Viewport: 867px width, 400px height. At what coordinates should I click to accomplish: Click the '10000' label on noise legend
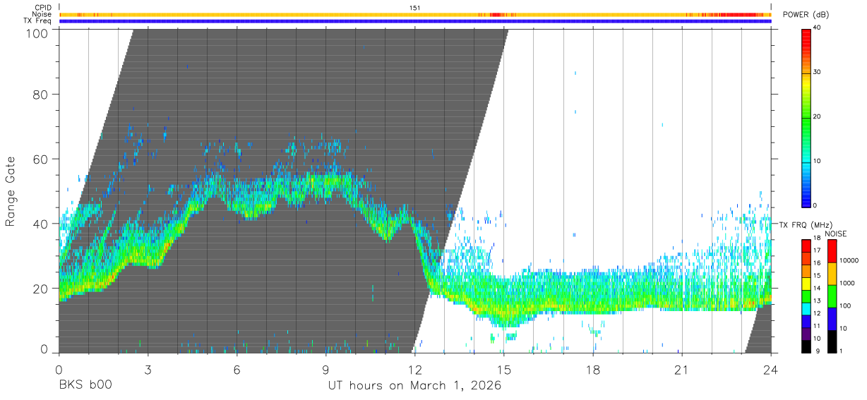(x=849, y=260)
